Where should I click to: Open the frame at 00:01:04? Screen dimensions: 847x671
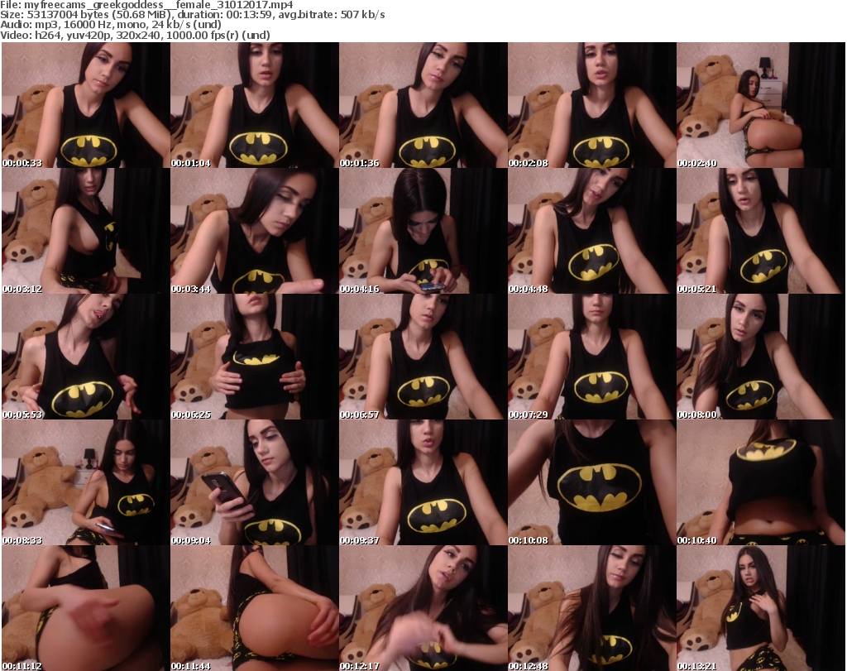[255, 105]
